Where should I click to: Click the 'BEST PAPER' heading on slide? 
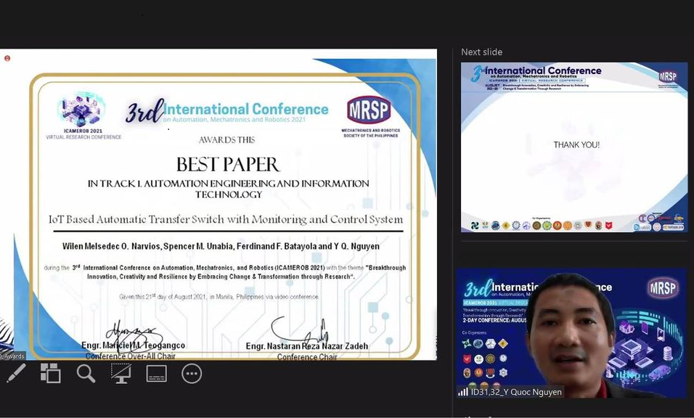coord(228,165)
